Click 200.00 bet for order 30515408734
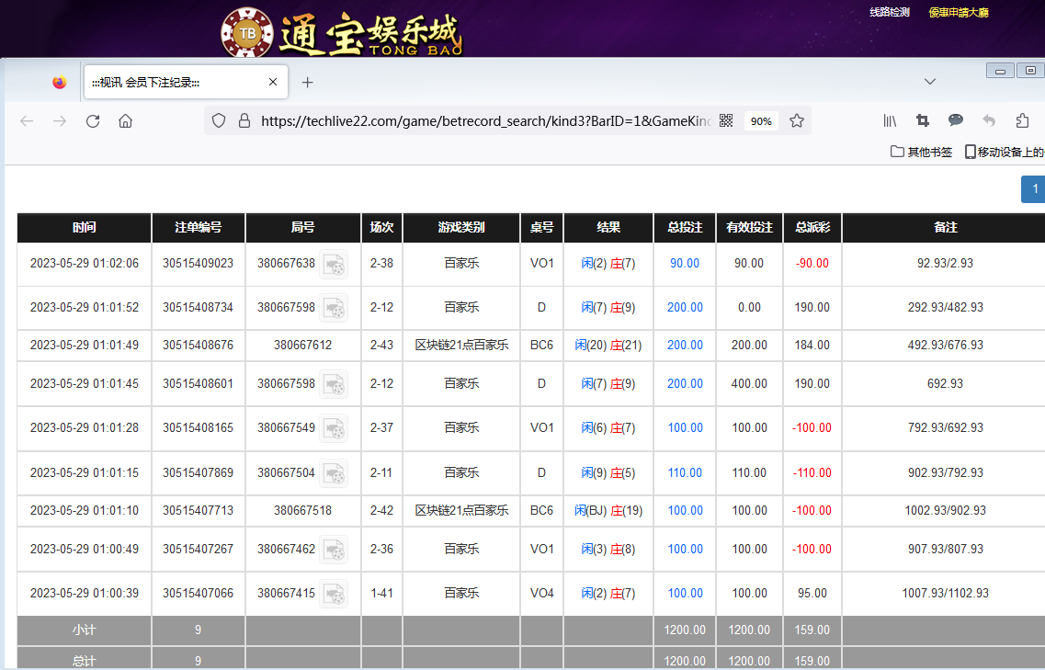Viewport: 1045px width, 670px height. click(x=685, y=307)
